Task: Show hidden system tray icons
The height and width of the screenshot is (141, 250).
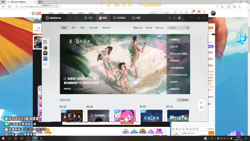Action: (209, 138)
